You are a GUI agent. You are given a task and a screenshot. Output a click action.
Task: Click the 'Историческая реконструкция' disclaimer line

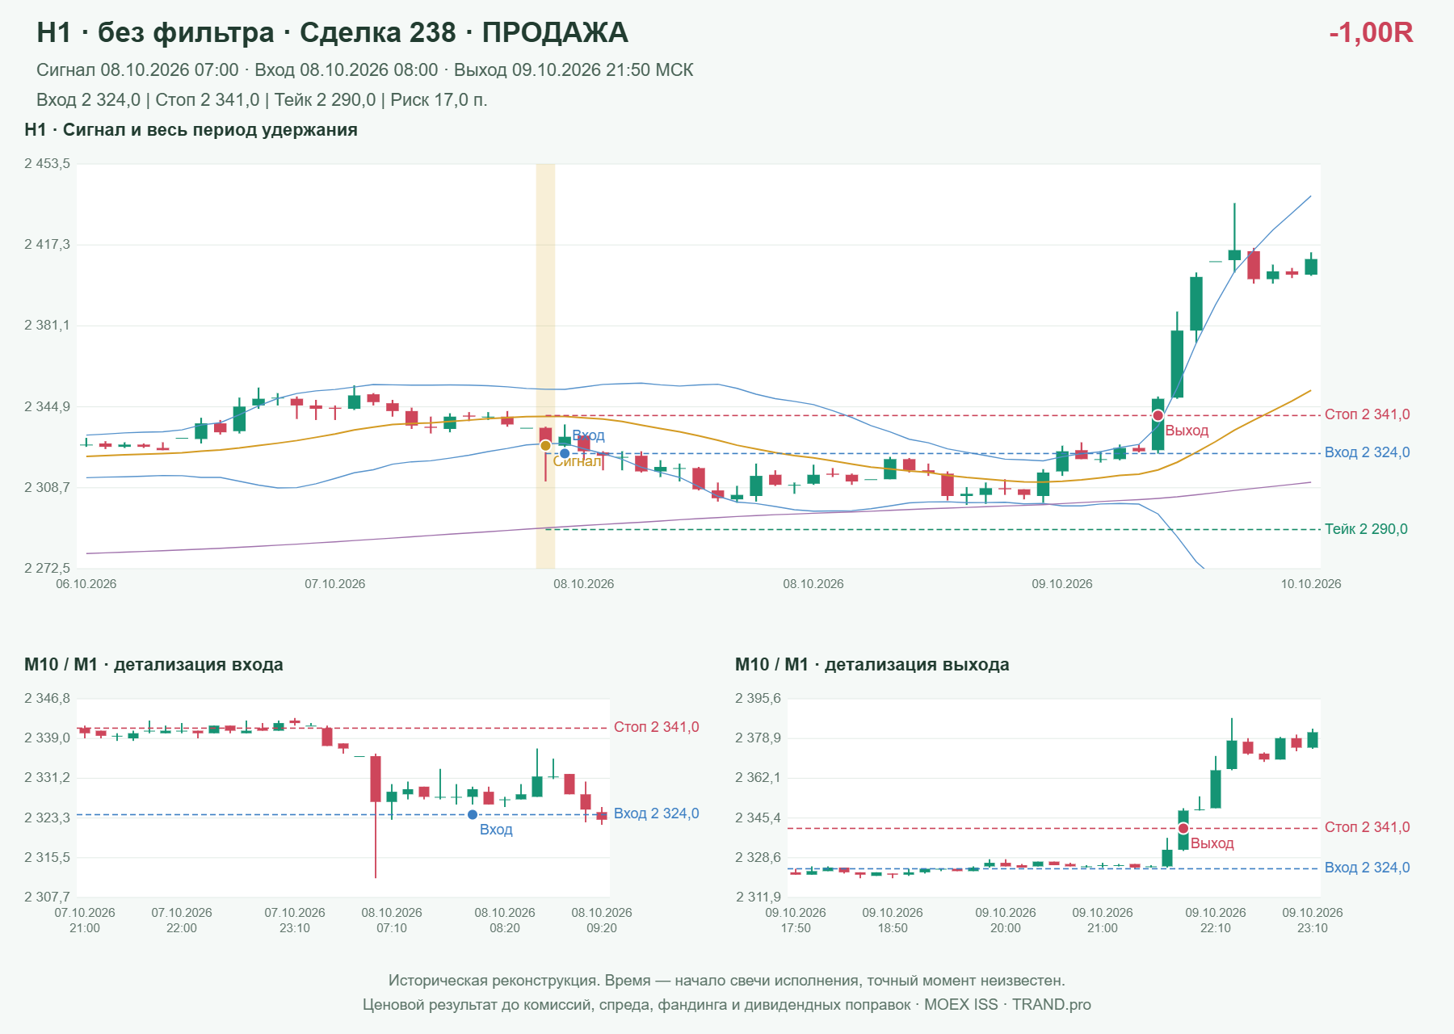point(727,981)
